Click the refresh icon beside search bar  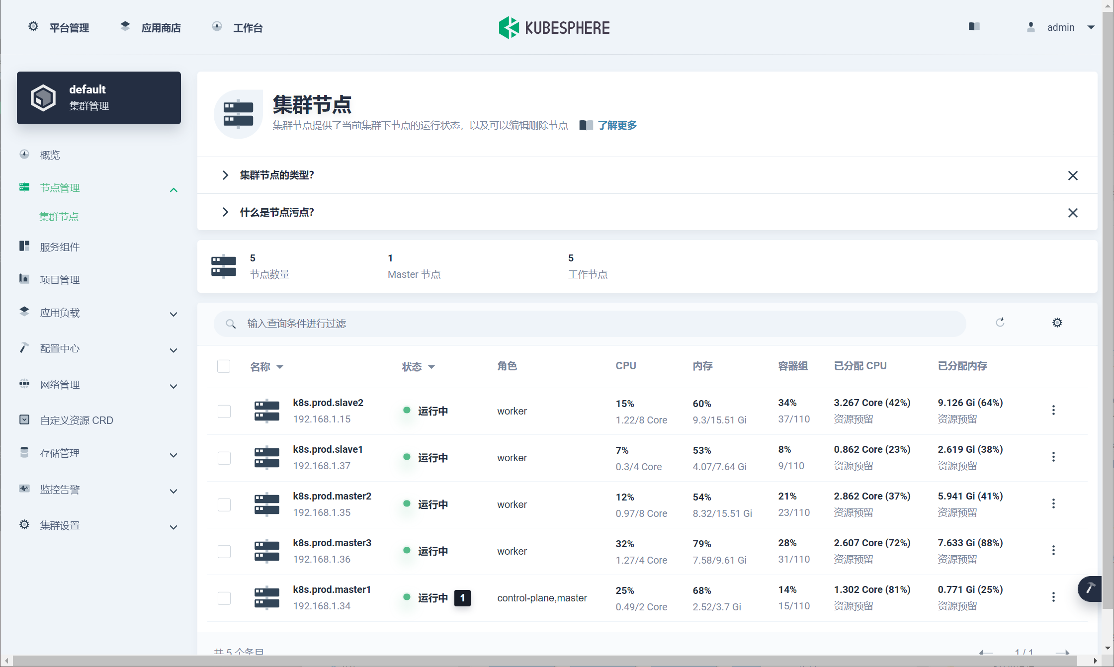tap(1000, 323)
